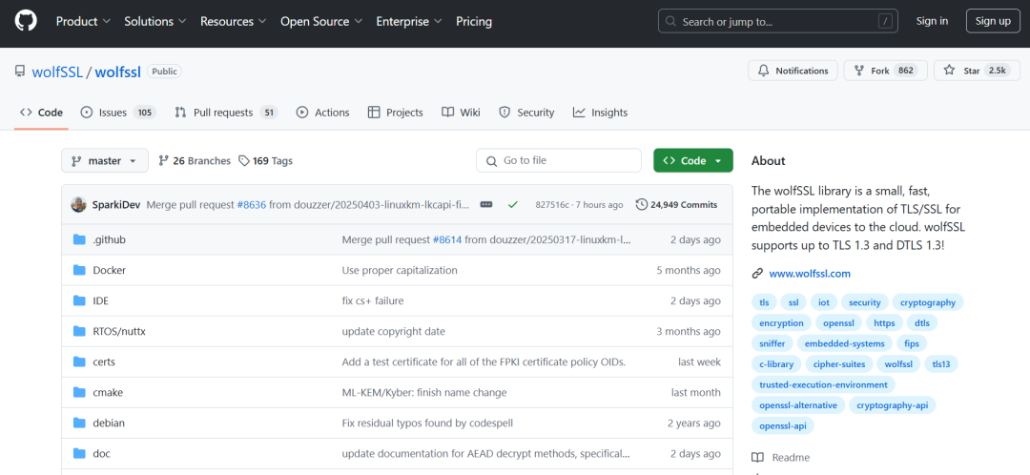This screenshot has width=1030, height=475.
Task: Click the tag icon next to 169 Tags
Action: point(244,160)
